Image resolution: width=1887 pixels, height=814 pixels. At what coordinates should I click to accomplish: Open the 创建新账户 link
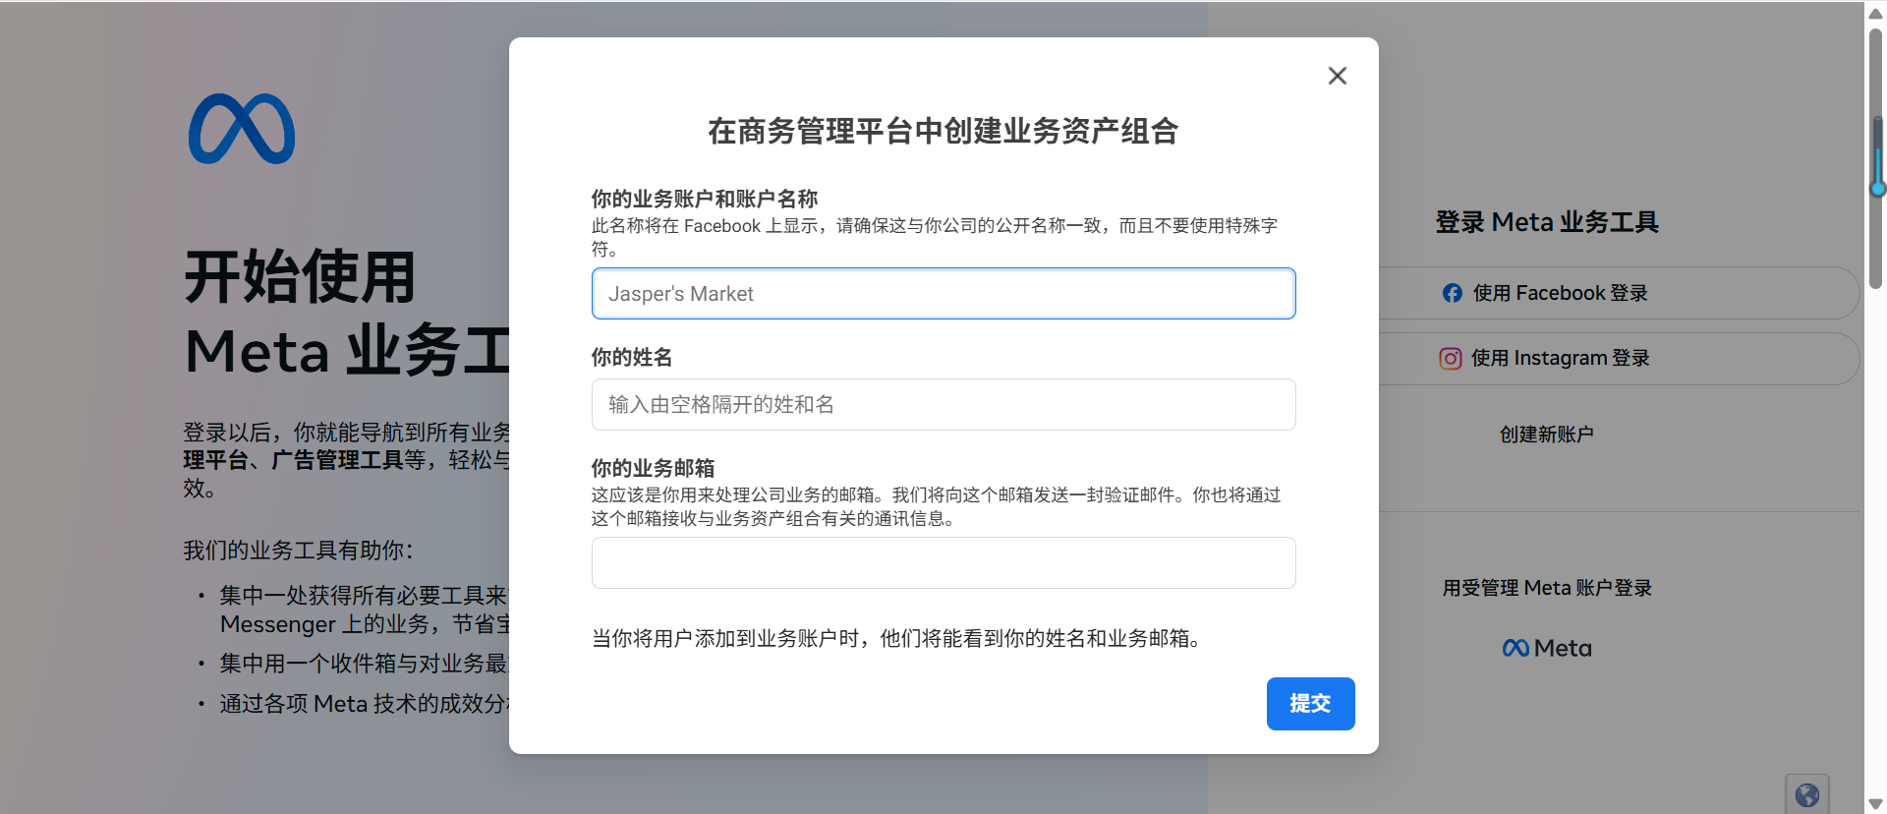point(1546,435)
